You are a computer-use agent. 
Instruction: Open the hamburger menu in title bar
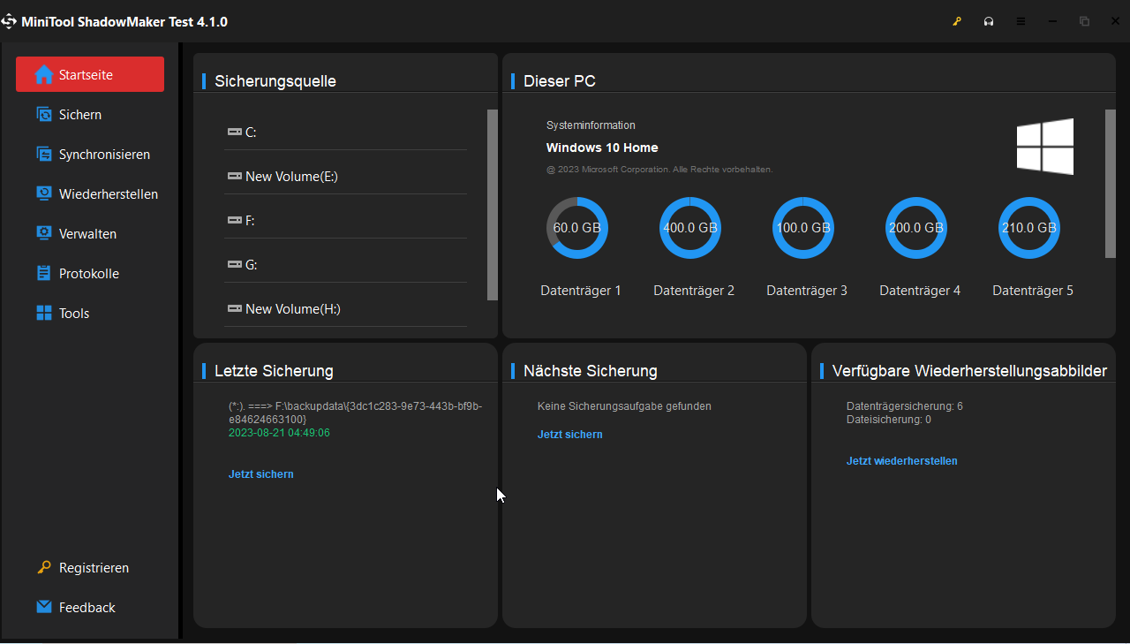pos(1021,21)
